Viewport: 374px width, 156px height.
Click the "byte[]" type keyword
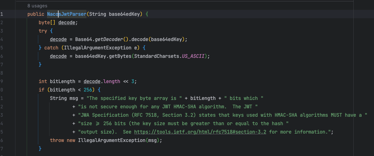(x=47, y=23)
